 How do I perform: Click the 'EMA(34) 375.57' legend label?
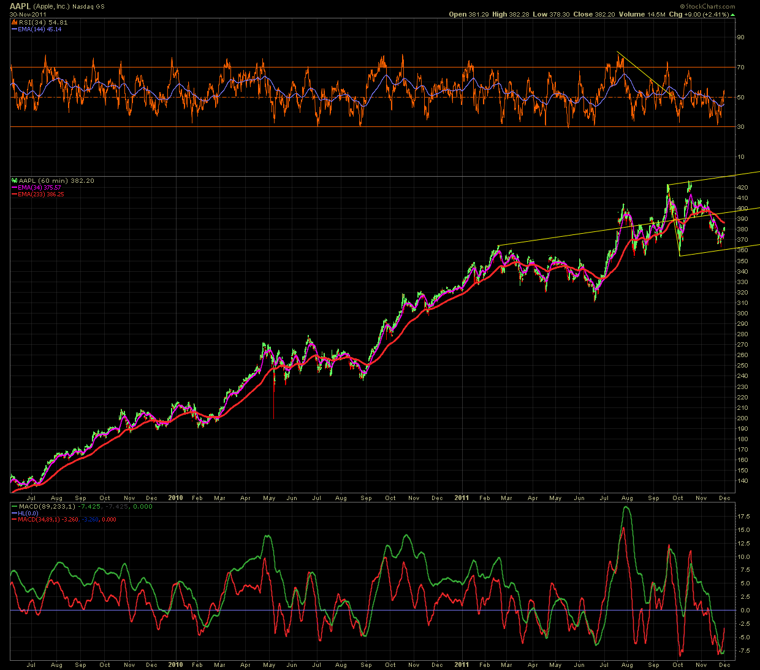tap(40, 188)
